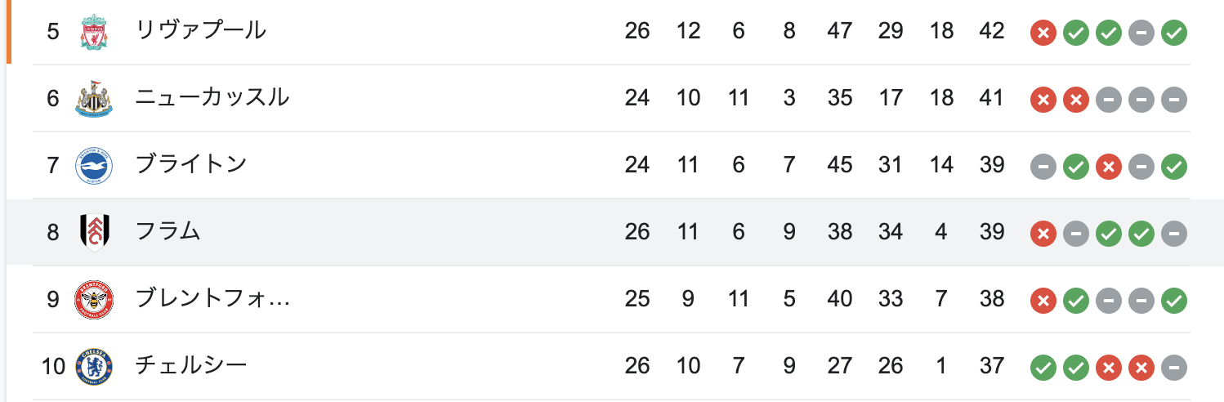Open the truncated ブレントフォ… team name
The height and width of the screenshot is (402, 1224).
tap(213, 299)
